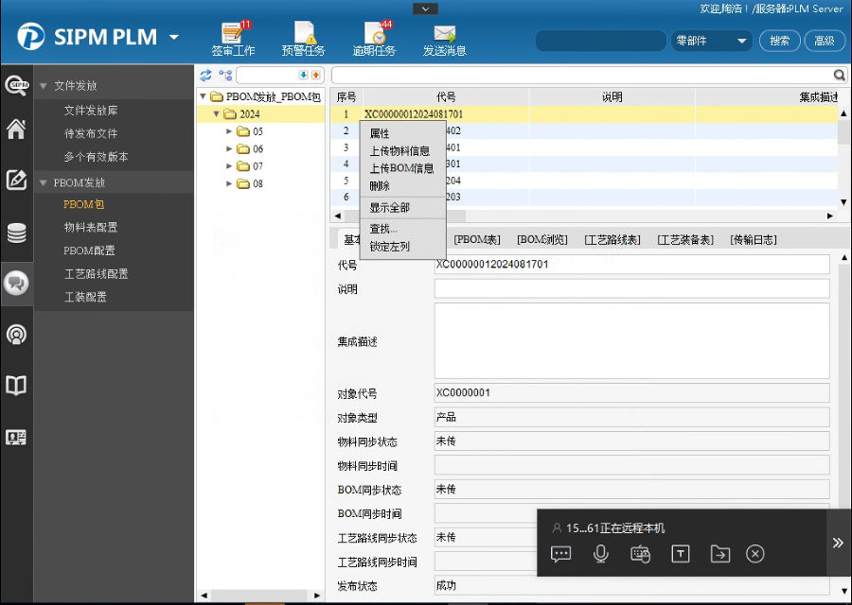Screen dimensions: 852x605
Task: Choose 上传BOM信息 from context menu
Action: [x=401, y=168]
